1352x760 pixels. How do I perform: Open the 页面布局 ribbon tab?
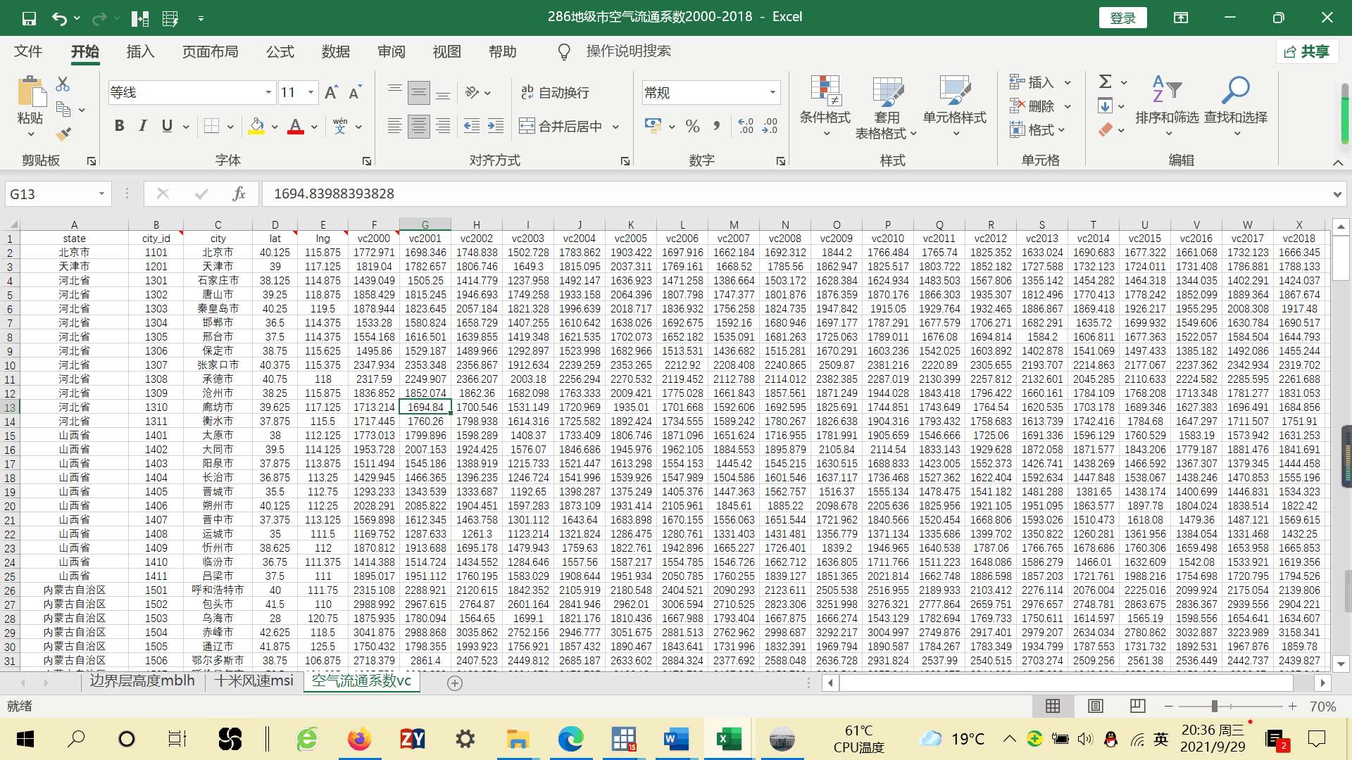pos(210,51)
